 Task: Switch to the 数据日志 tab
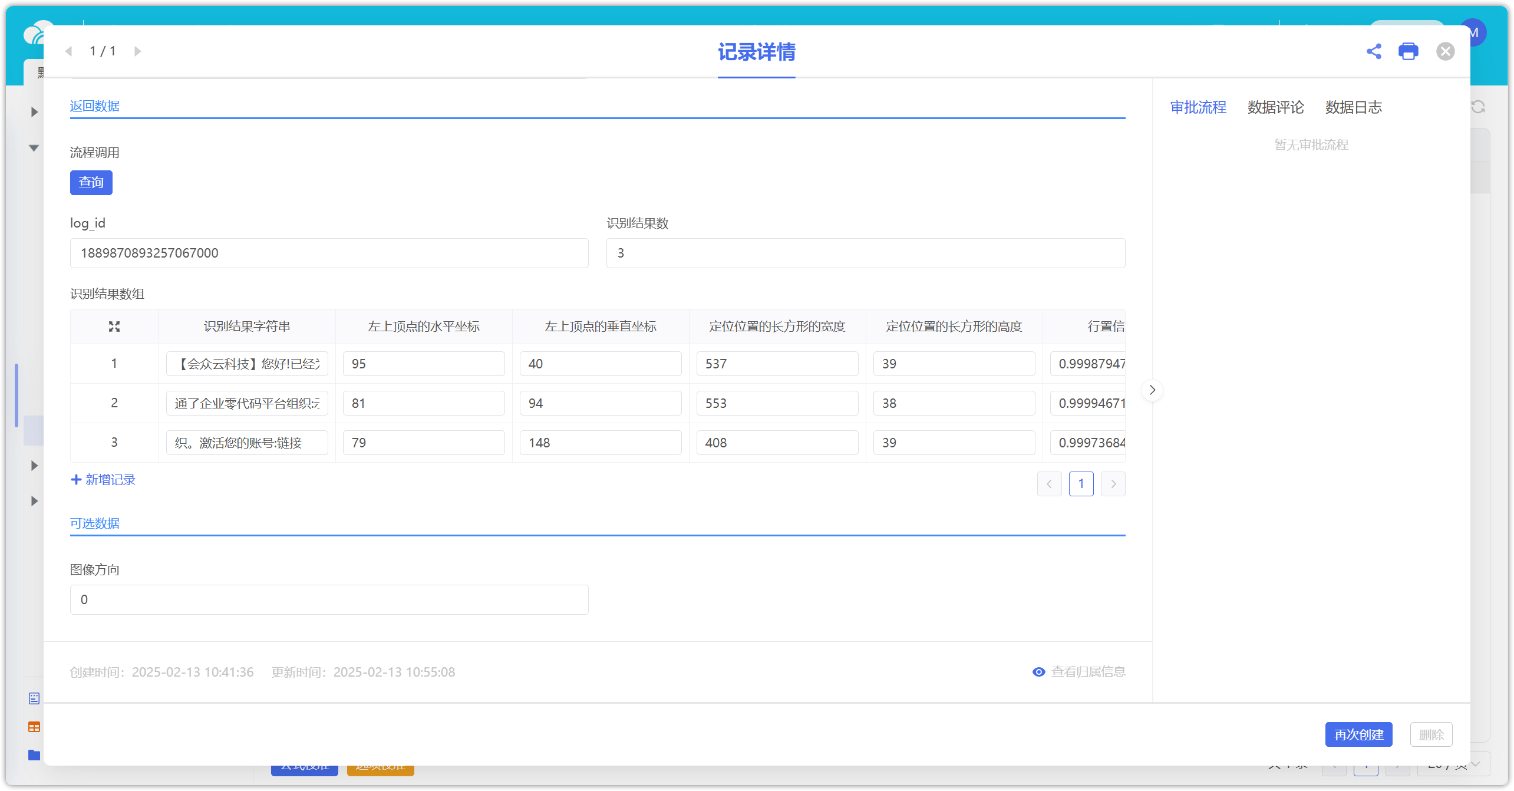(x=1353, y=107)
